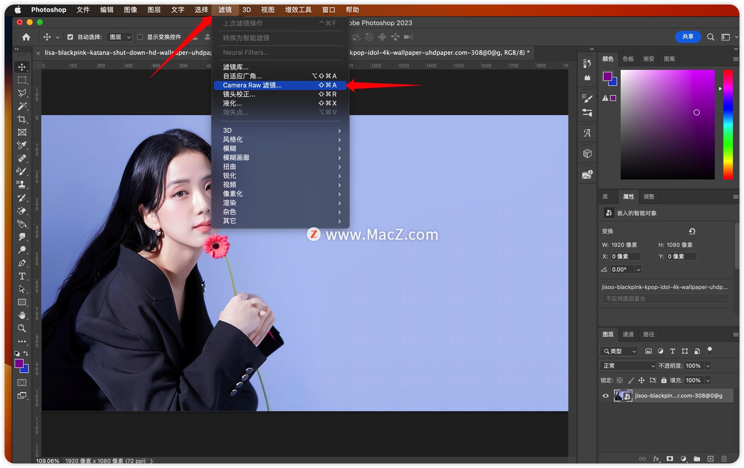
Task: Hide the jisoo-blackpink layer via eye icon
Action: pos(605,396)
